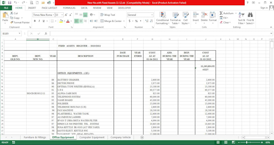Click Increase Decimal icon
This screenshot has width=274, height=145.
[147, 21]
